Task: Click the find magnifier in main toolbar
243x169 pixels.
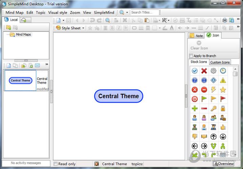Action: coord(107,20)
